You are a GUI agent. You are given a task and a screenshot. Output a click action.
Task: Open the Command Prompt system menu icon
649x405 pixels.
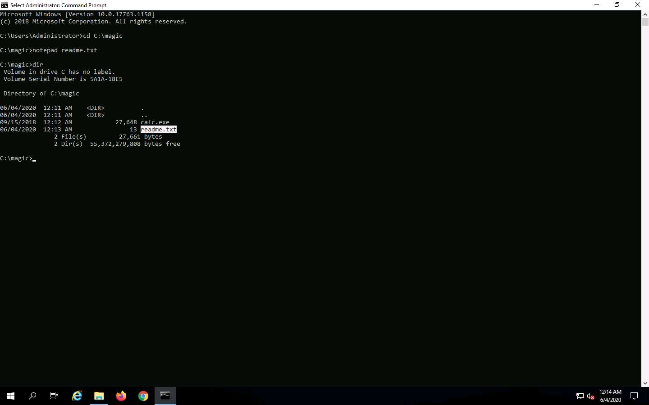pos(5,5)
